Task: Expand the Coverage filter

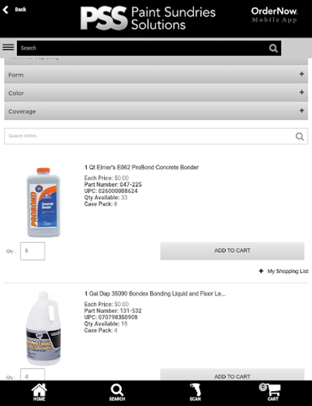Action: tap(156, 111)
